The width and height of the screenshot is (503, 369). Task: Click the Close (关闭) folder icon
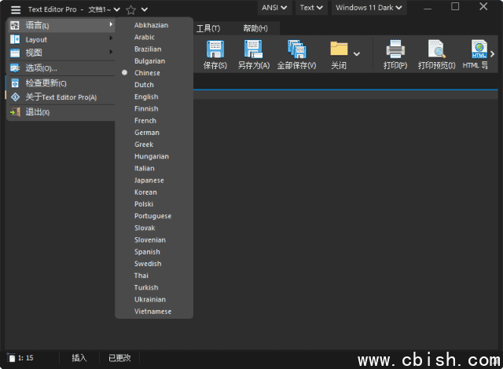339,49
